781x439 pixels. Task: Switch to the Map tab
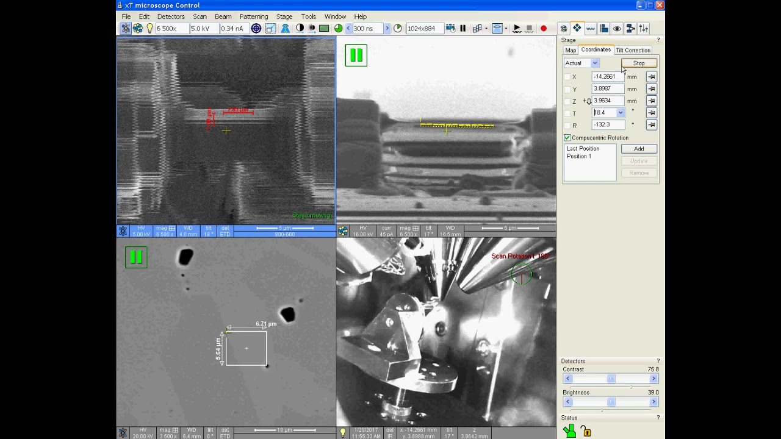pyautogui.click(x=570, y=50)
